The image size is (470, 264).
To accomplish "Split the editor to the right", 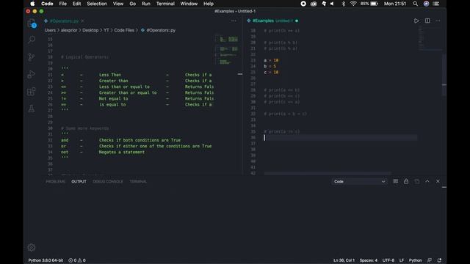I will coord(427,21).
